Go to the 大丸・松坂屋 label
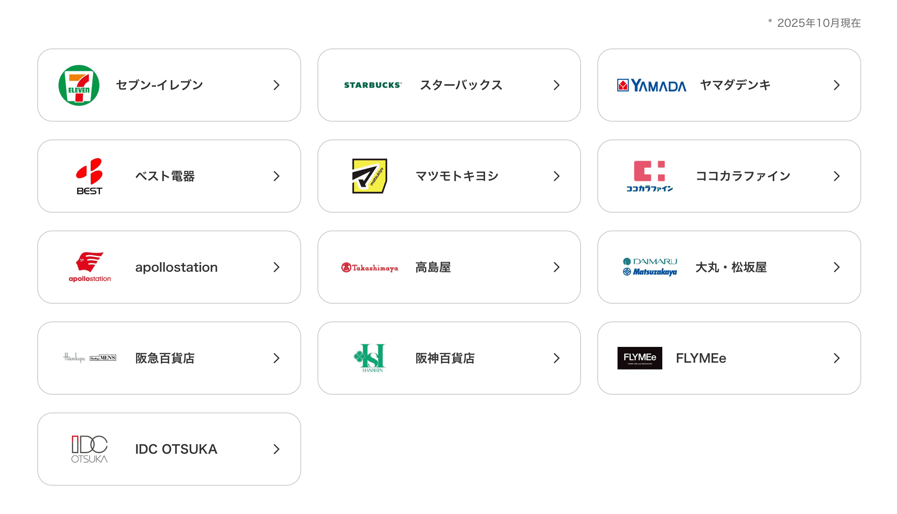 point(731,267)
